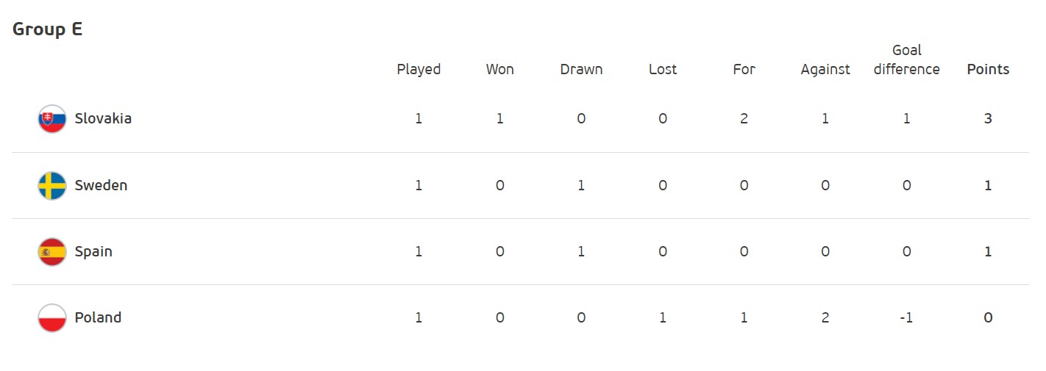The height and width of the screenshot is (371, 1046).
Task: Click the Lost column header
Action: coord(663,69)
